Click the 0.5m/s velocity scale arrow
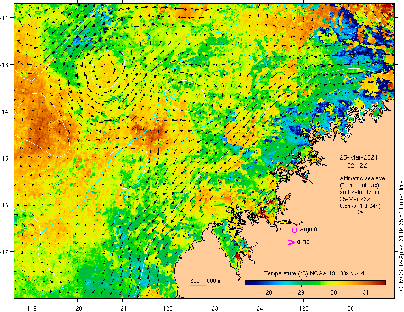Image resolution: width=404 pixels, height=312 pixels. click(x=354, y=212)
